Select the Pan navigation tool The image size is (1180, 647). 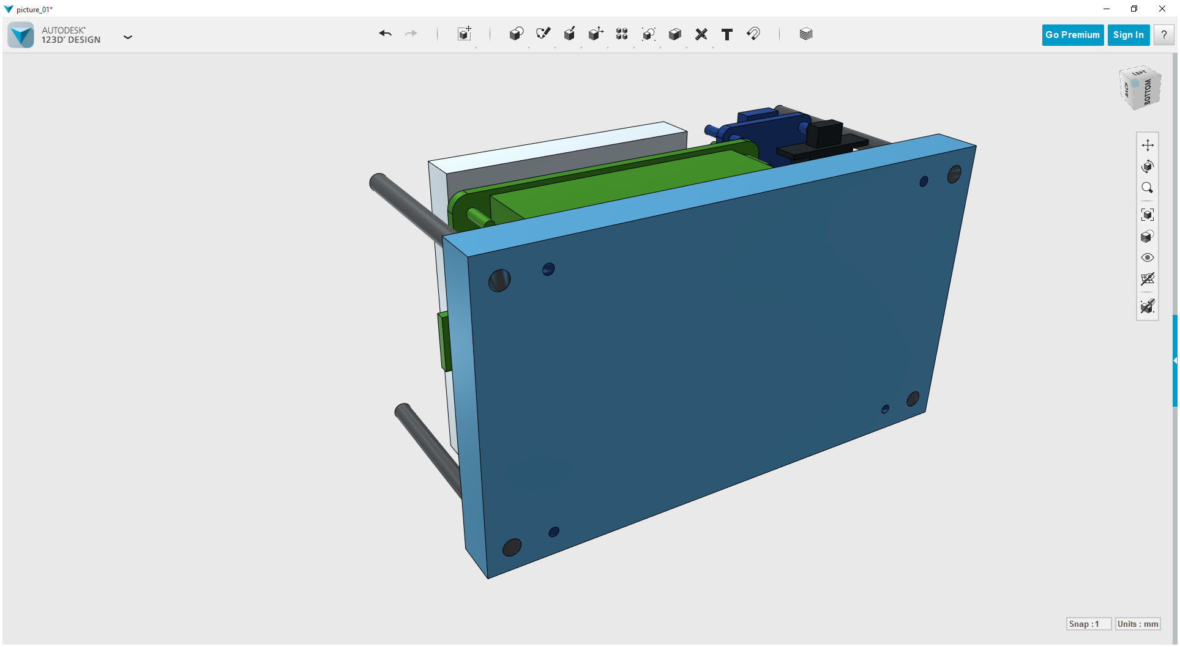pos(1148,145)
